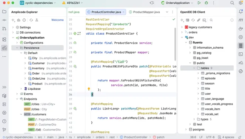245x139 pixels.
Task: Collapse the Endpoints node
Action: [x=17, y=99]
